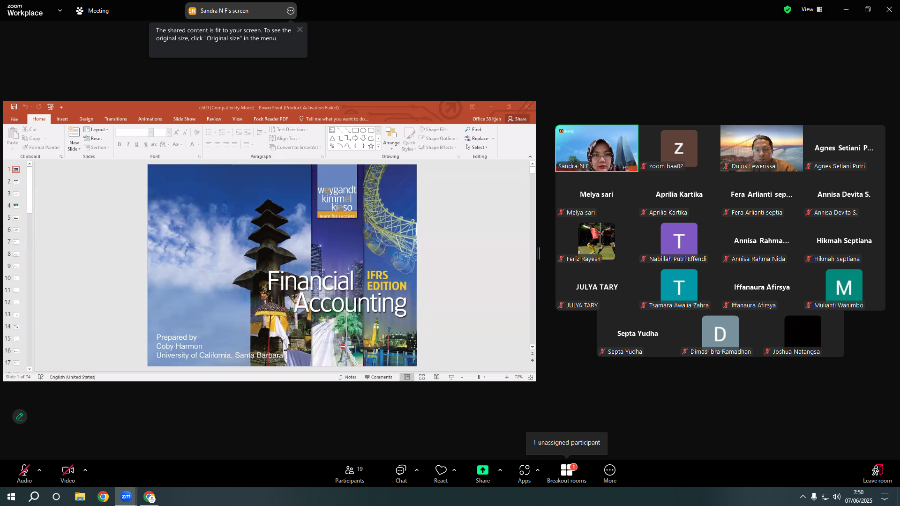Click Replace in Editing group

coord(477,139)
